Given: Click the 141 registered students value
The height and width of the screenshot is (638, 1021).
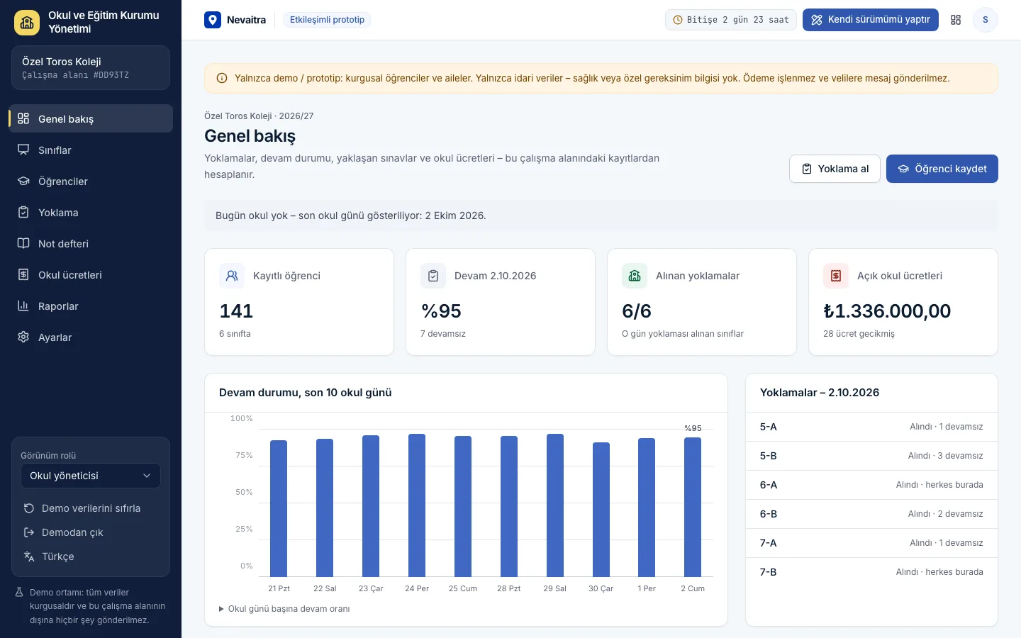Looking at the screenshot, I should (x=236, y=310).
